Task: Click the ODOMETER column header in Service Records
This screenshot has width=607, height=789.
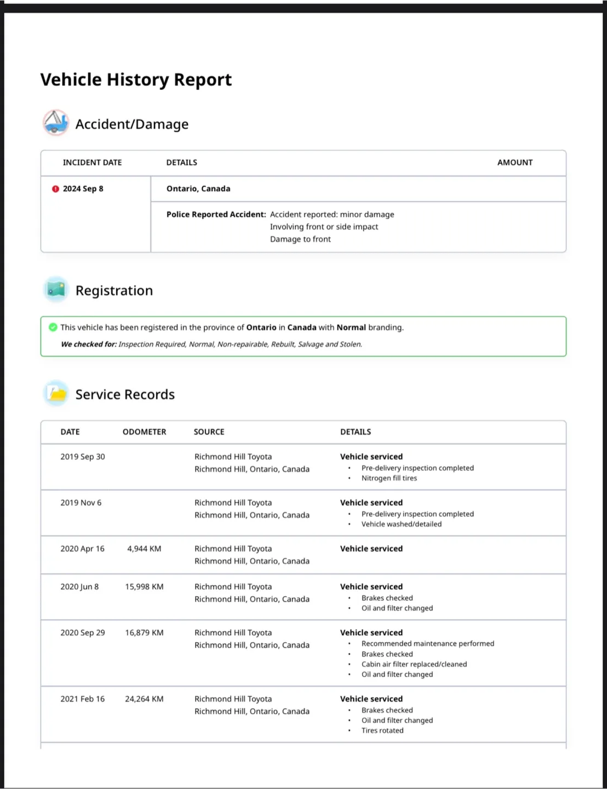Action: pos(144,432)
